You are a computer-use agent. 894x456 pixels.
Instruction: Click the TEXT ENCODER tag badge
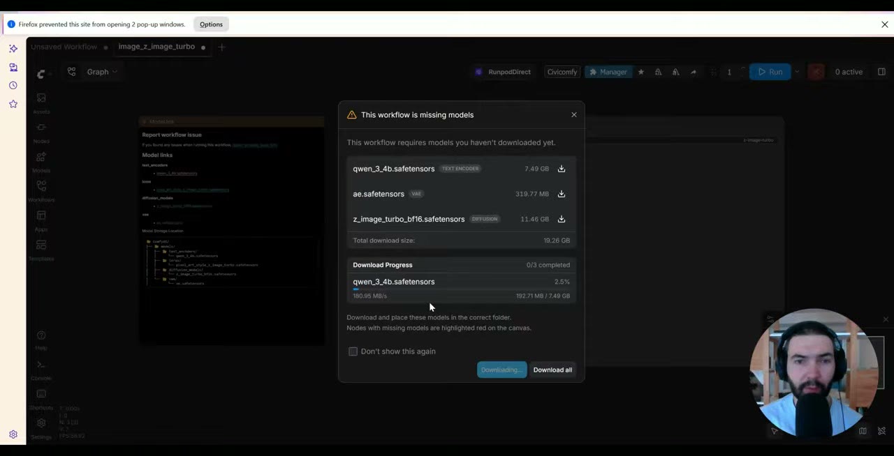pyautogui.click(x=460, y=169)
